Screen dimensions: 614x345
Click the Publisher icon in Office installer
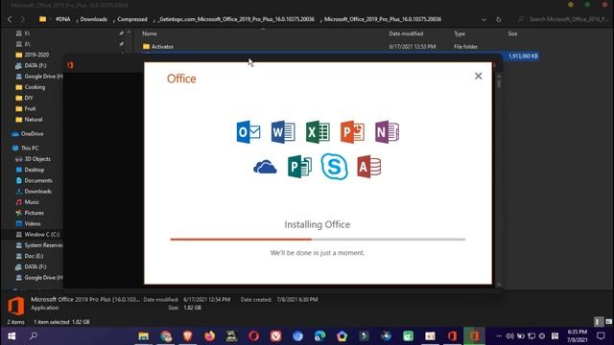click(x=299, y=167)
